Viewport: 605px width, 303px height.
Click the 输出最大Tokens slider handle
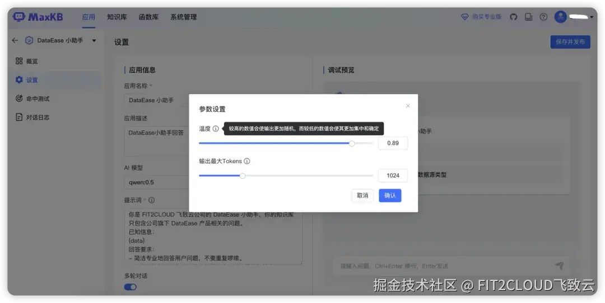[x=243, y=176]
